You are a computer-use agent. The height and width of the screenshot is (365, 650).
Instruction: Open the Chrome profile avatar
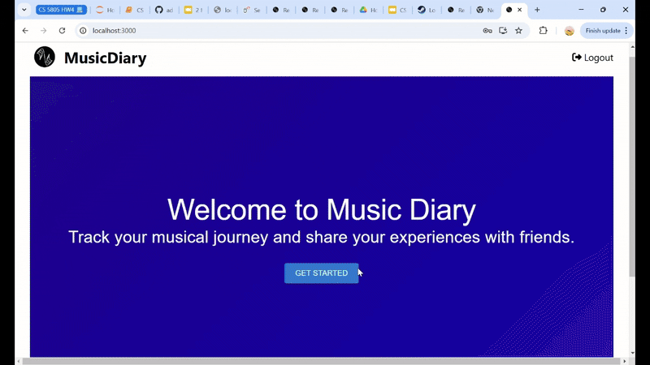[570, 31]
